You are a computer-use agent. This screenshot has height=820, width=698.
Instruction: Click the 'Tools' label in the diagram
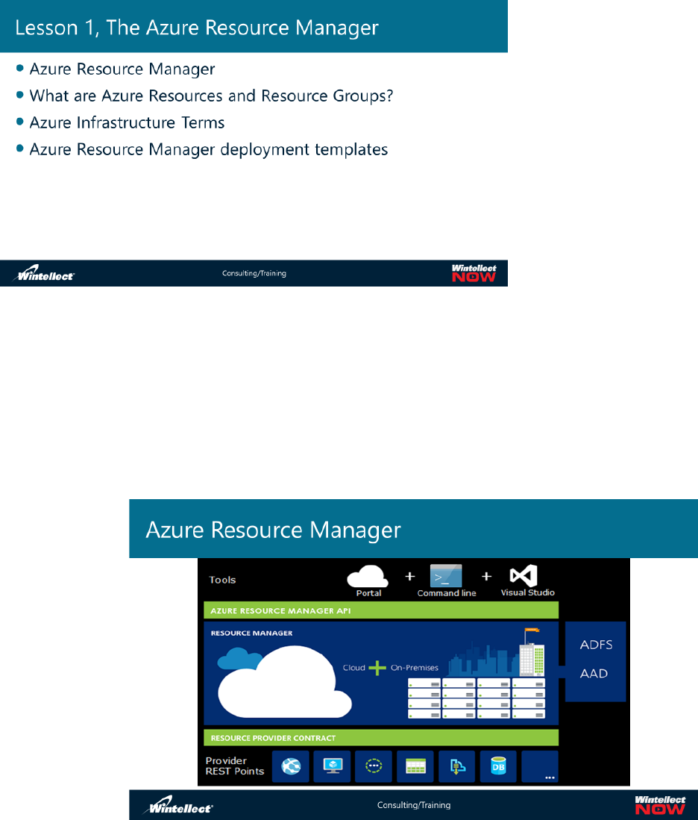222,580
